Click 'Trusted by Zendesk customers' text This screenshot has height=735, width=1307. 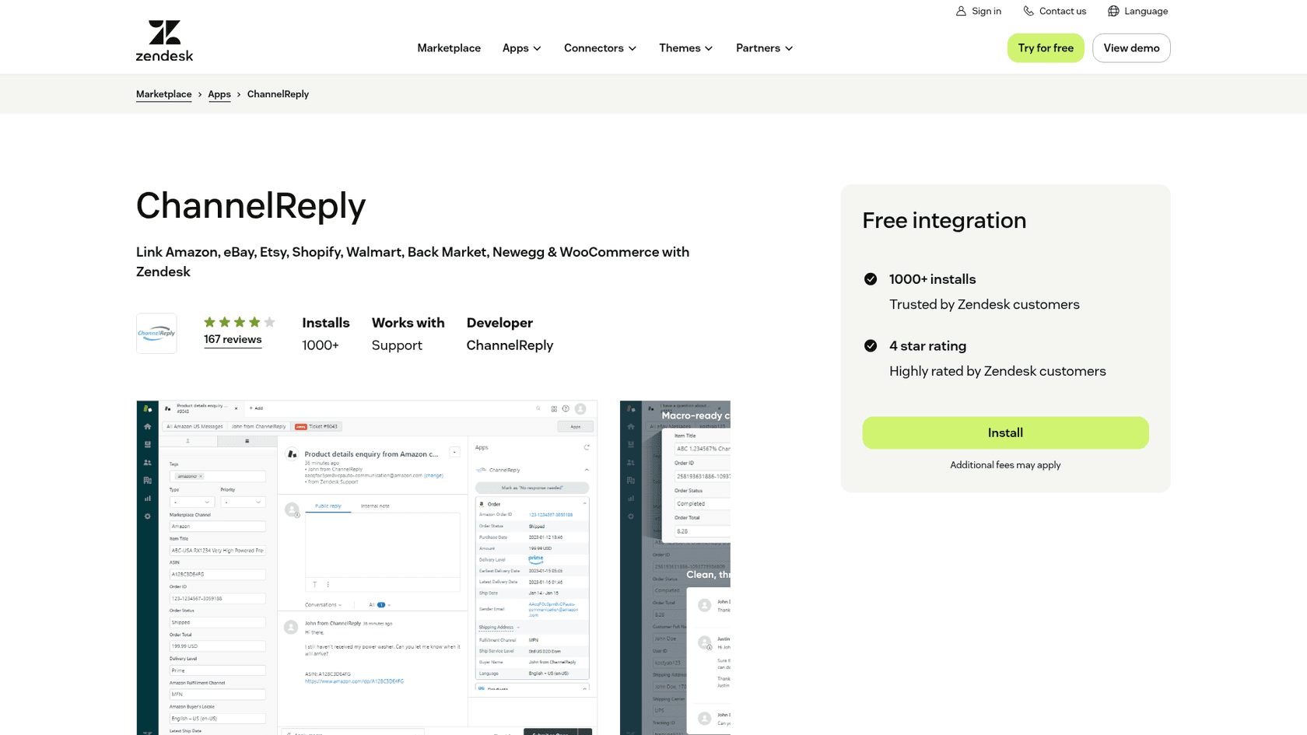(x=984, y=305)
